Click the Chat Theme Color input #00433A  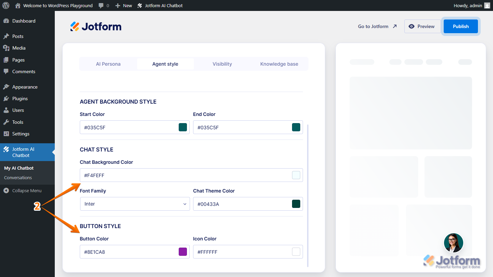tap(248, 204)
